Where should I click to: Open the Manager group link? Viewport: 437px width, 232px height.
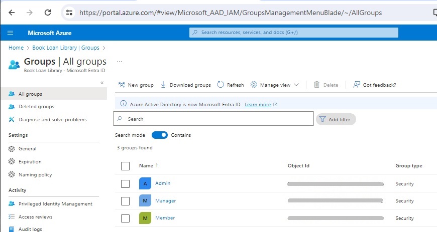[x=166, y=200]
